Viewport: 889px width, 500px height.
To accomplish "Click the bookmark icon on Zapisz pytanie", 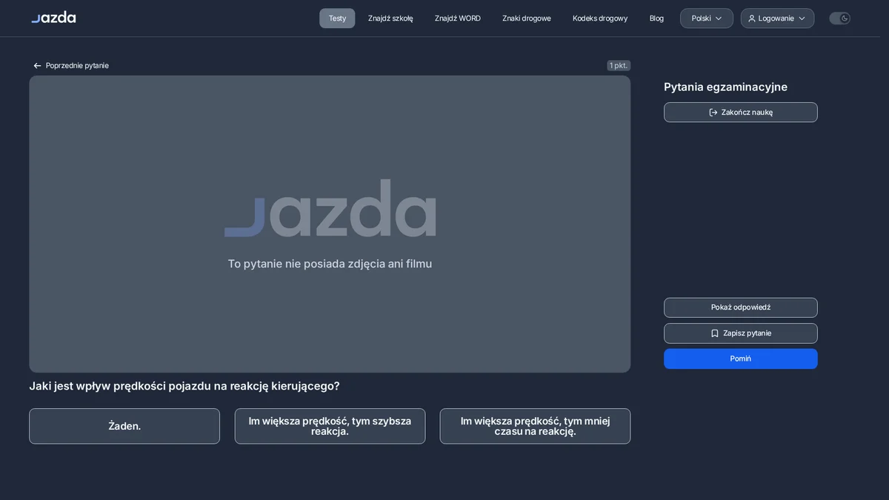I will coord(715,333).
